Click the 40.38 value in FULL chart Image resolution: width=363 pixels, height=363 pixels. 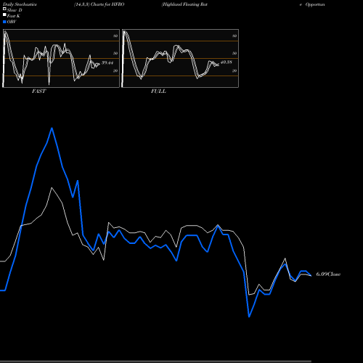pos(227,62)
